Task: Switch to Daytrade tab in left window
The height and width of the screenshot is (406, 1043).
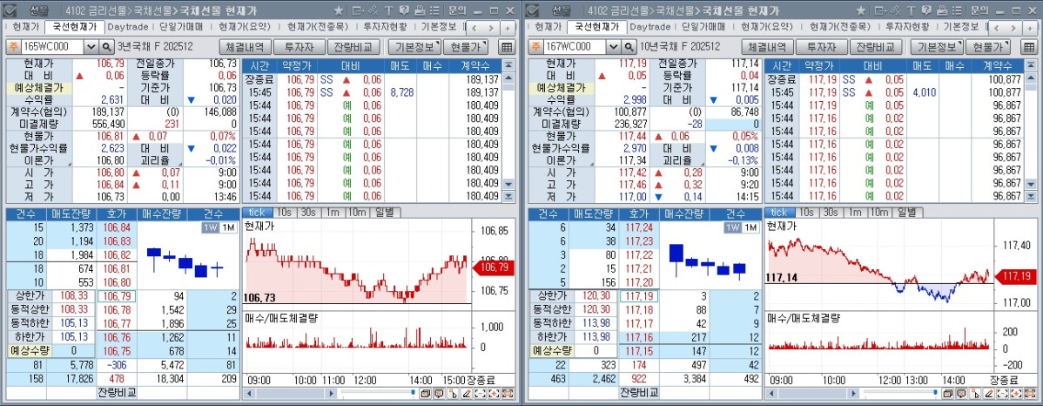Action: pyautogui.click(x=128, y=27)
